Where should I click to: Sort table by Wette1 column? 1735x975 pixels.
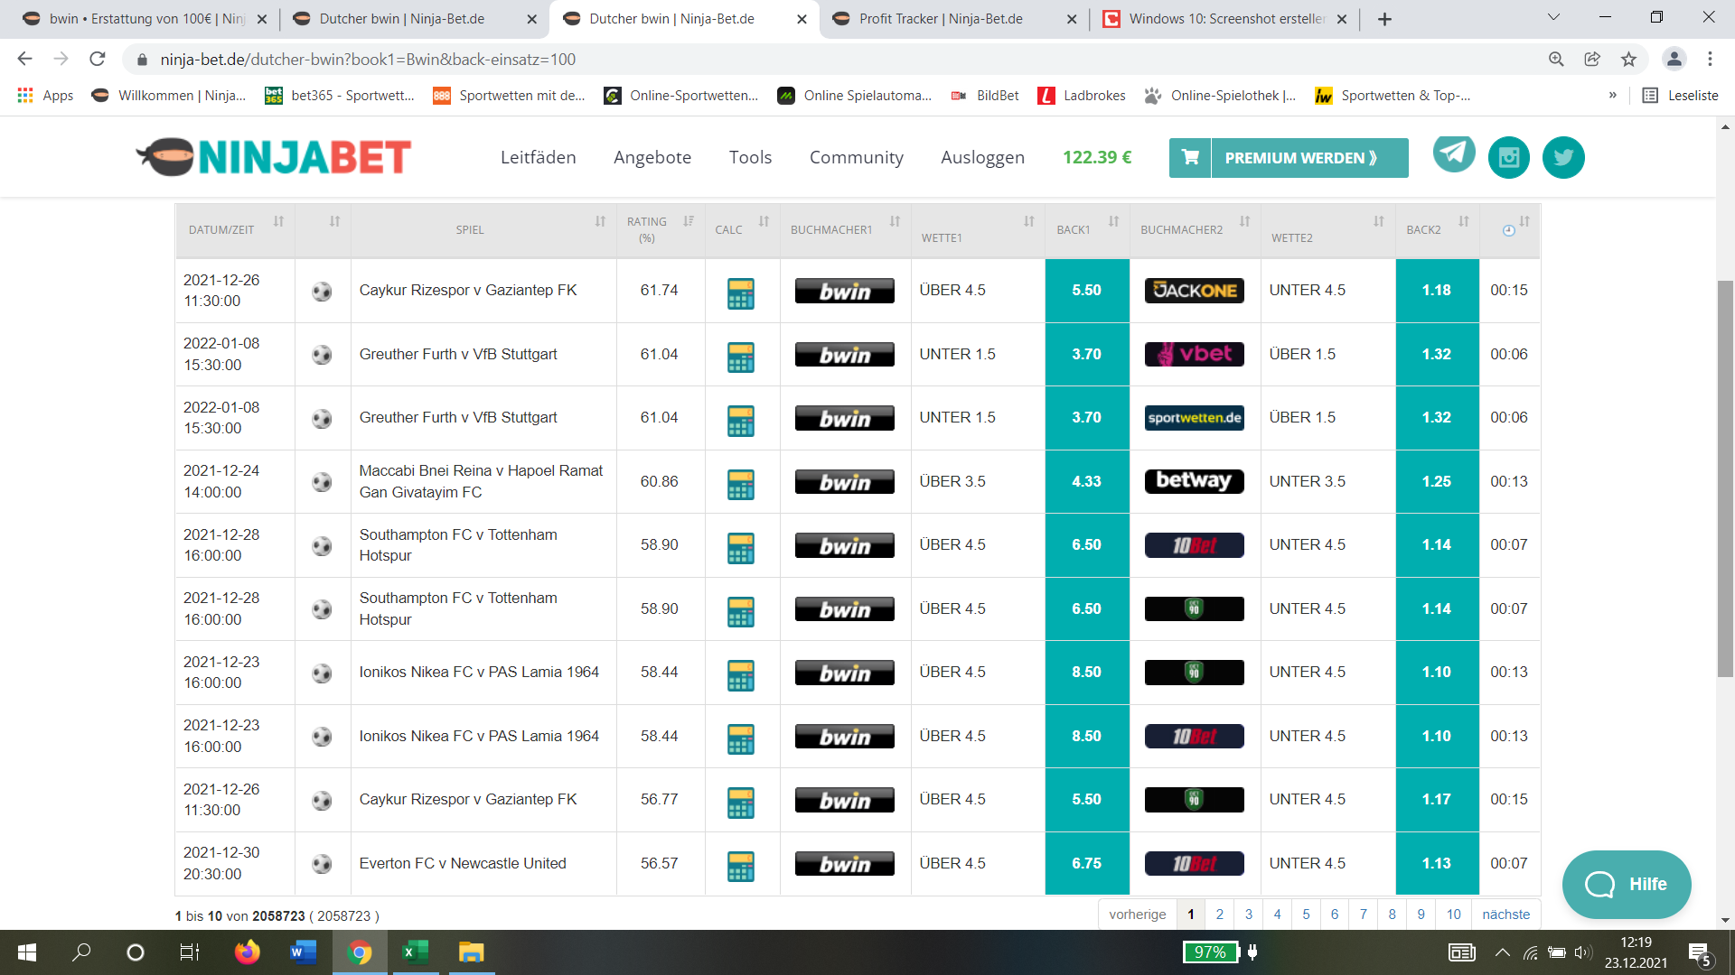(x=978, y=230)
